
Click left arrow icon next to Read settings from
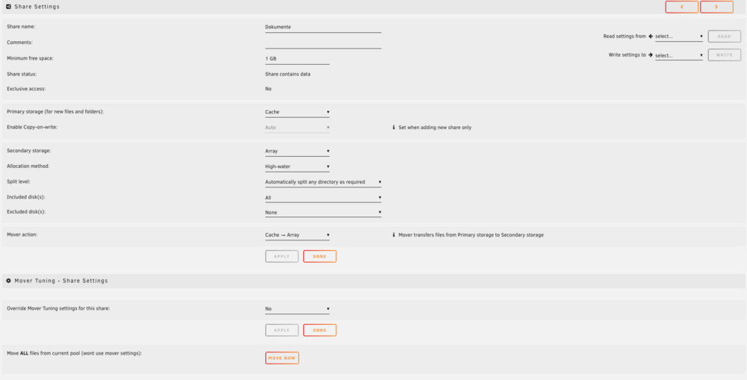pyautogui.click(x=651, y=36)
